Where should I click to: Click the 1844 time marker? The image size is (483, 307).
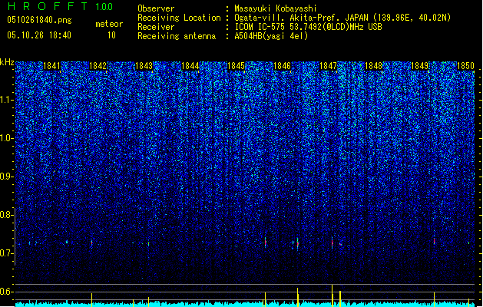pos(190,66)
